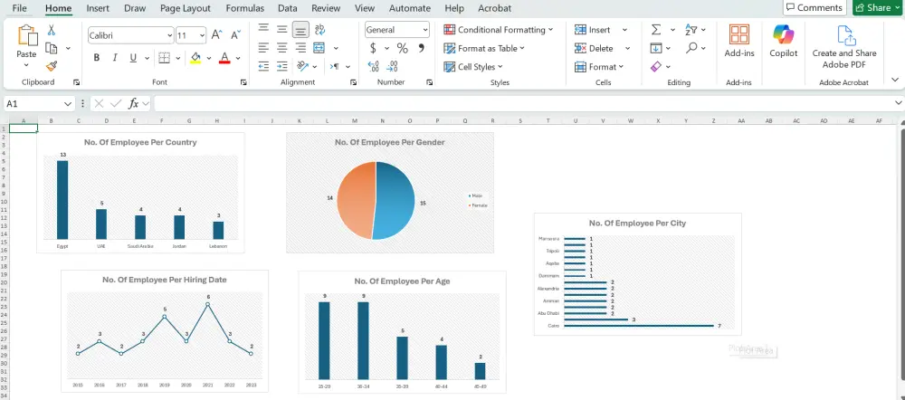
Task: Apply Comma Style format
Action: point(422,49)
